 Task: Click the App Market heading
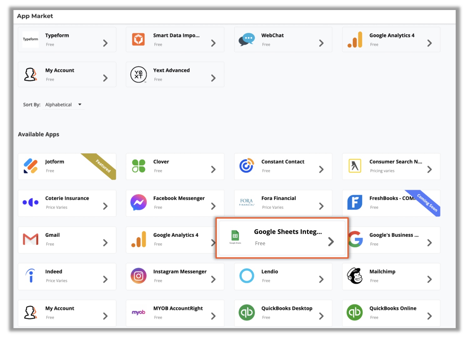coord(35,16)
